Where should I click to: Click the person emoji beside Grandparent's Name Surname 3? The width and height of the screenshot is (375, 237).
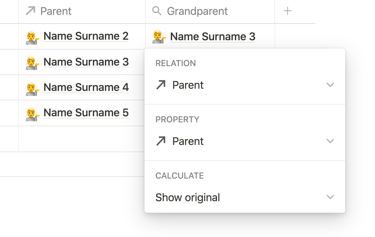pyautogui.click(x=159, y=37)
